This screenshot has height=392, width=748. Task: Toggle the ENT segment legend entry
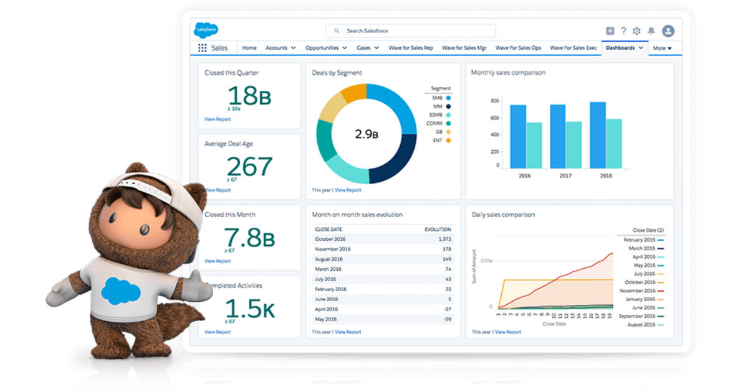[441, 141]
